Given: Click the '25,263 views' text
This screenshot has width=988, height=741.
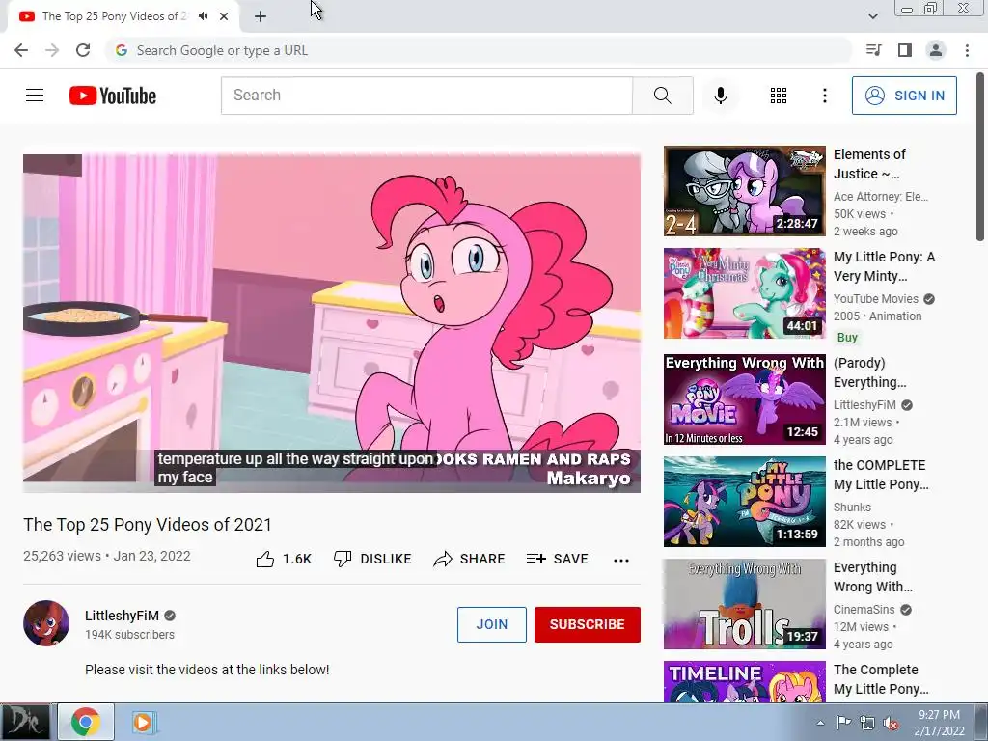Looking at the screenshot, I should point(62,556).
